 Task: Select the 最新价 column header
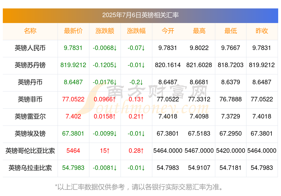point(73,31)
